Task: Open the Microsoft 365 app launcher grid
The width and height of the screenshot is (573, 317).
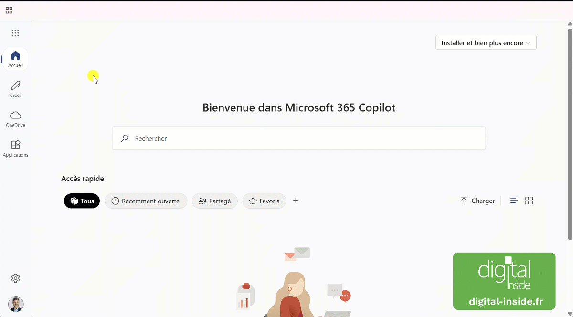Action: click(15, 32)
